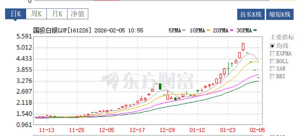Screen dimensions: 298x136
Task: Enable the EXPMA indicator
Action: 272,54
